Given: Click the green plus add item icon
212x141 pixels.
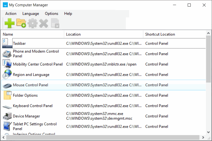Looking at the screenshot, I should 10,23.
